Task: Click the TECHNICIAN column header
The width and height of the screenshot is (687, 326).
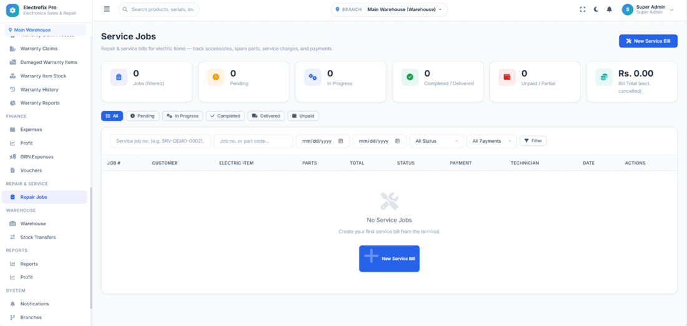Action: point(524,163)
